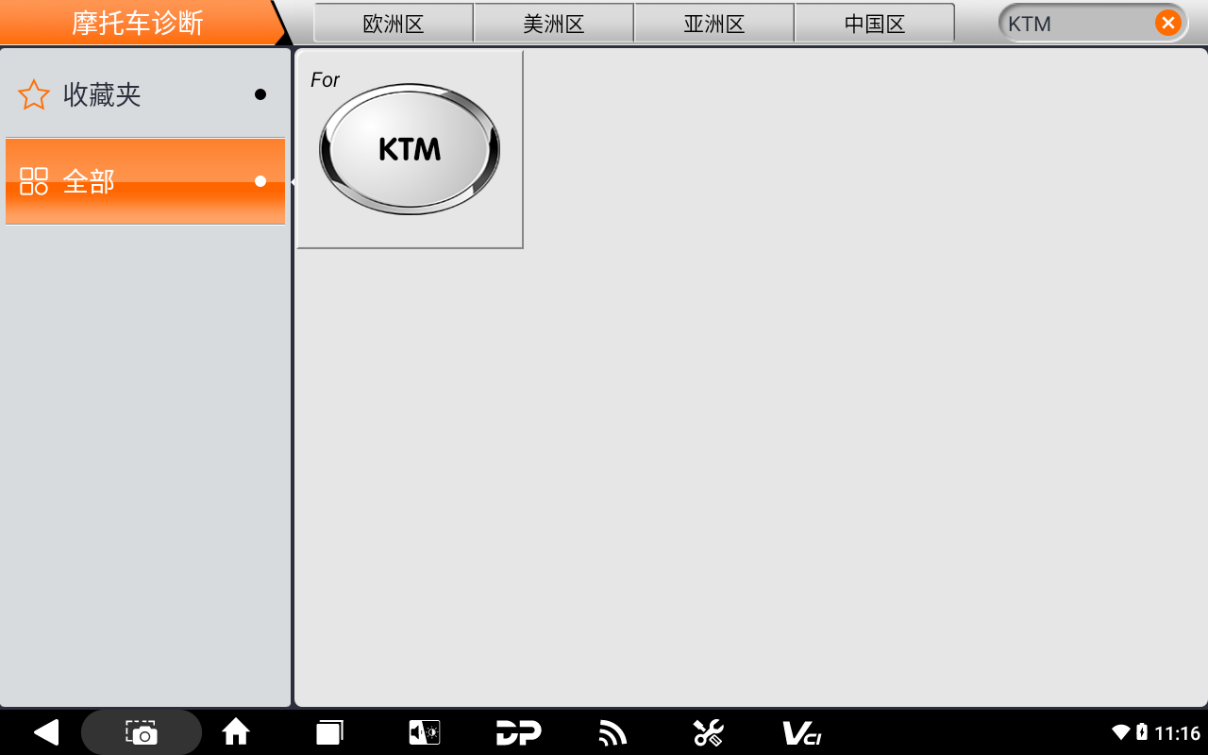Switch to the 欧洲区 tab
1208x755 pixels.
[394, 24]
